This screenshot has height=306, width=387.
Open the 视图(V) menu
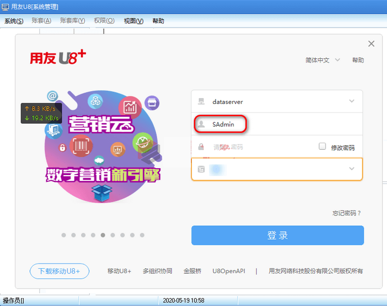click(x=134, y=21)
